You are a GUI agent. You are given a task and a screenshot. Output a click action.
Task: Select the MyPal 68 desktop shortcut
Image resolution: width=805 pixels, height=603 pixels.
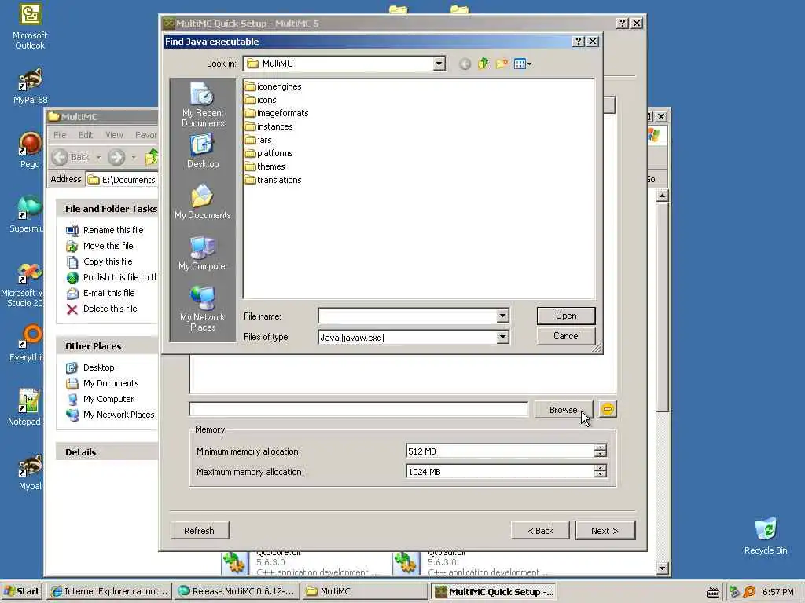point(30,86)
